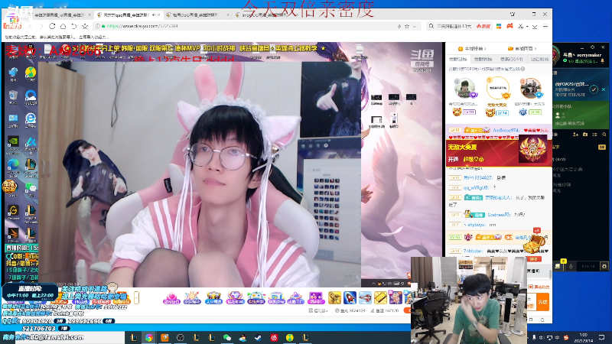The image size is (612, 344).
Task: Open chat bubble with yellow badge in League
Action: click(558, 265)
